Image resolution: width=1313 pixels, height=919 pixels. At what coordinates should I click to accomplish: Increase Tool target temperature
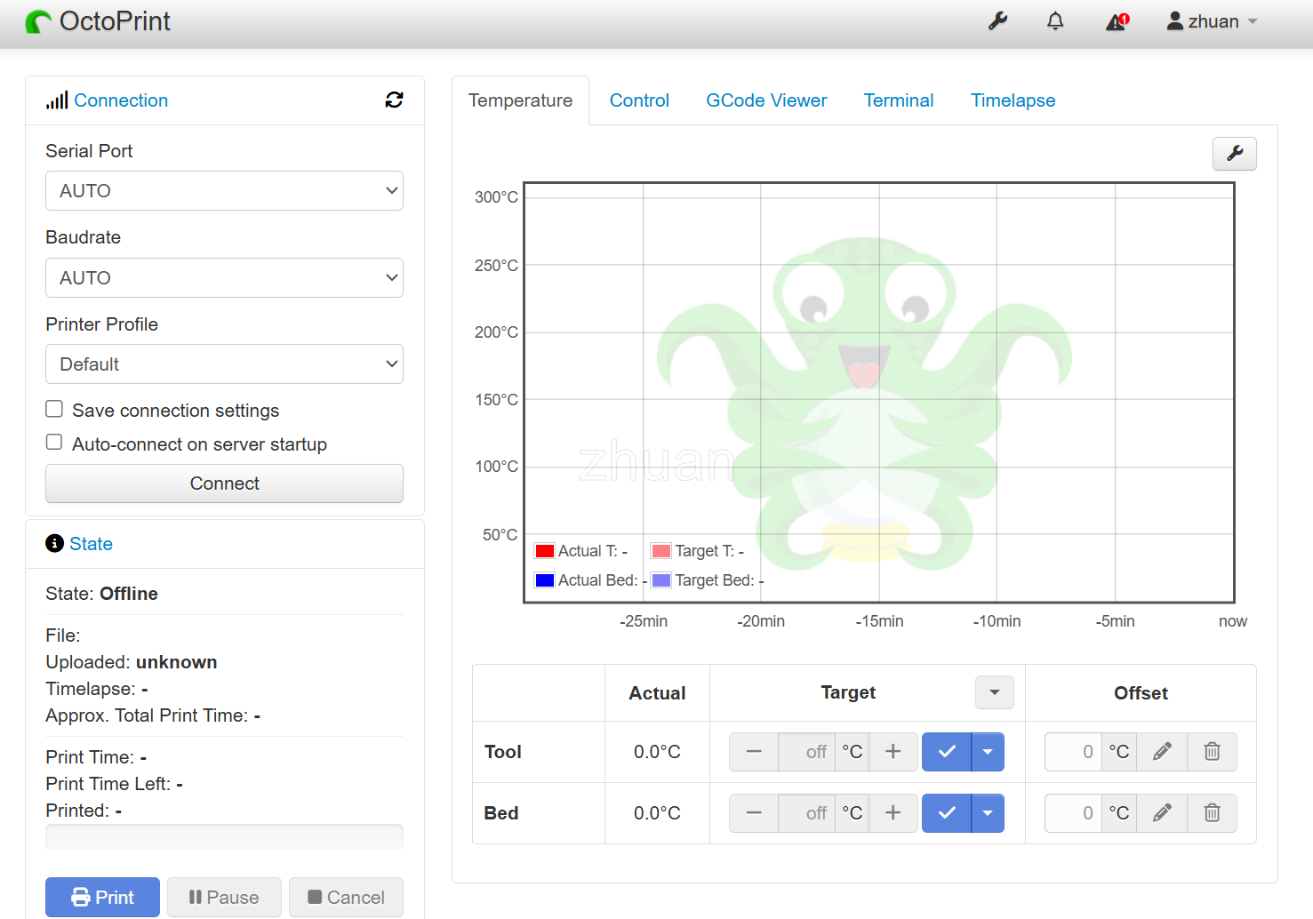(893, 752)
